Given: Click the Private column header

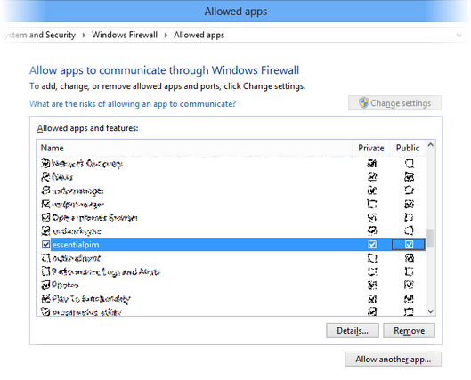Looking at the screenshot, I should coord(371,148).
